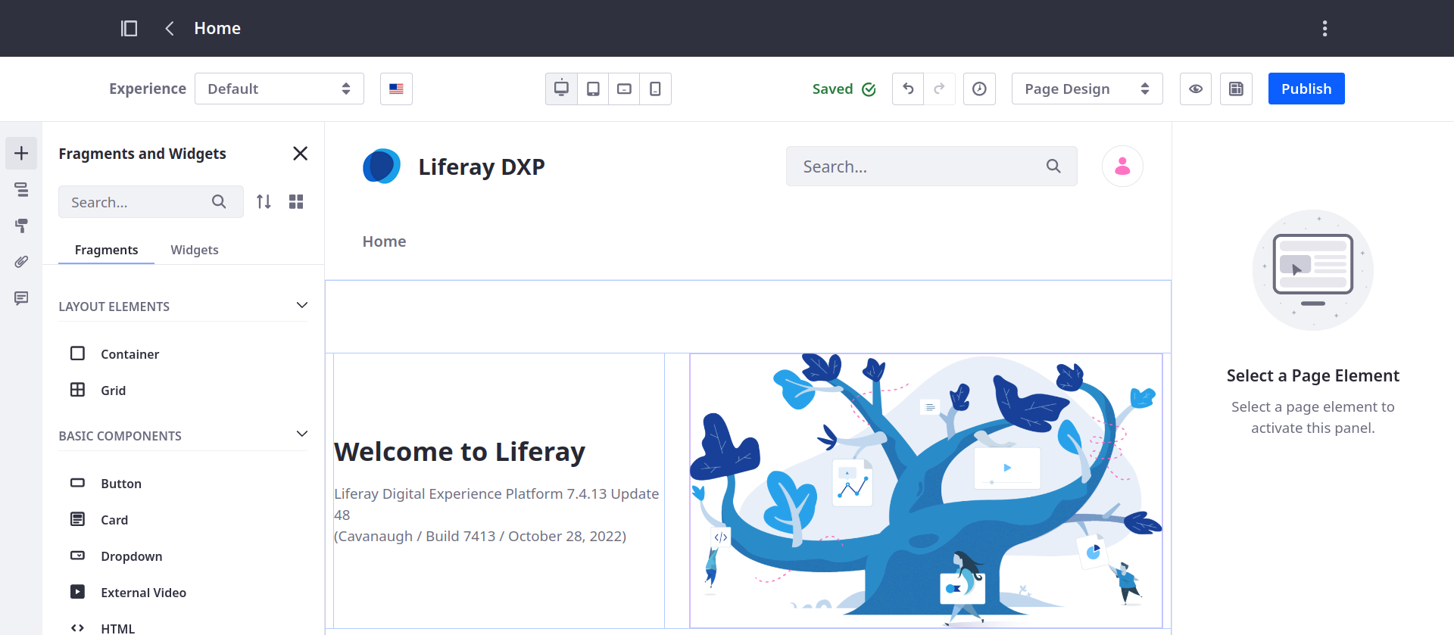
Task: Select the Container fragment
Action: (x=183, y=354)
